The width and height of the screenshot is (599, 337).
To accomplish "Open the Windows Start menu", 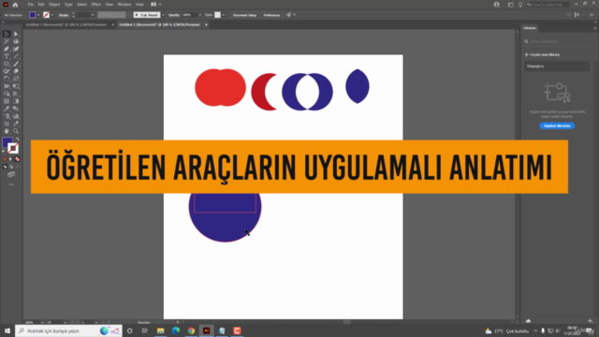I will [x=7, y=330].
